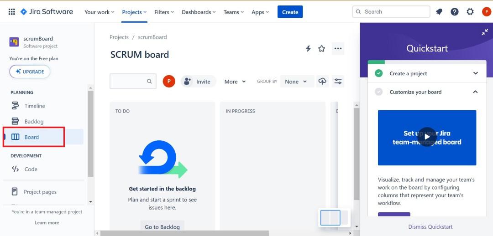The width and height of the screenshot is (493, 236).
Task: Click the automation lightning bolt icon
Action: [x=308, y=49]
